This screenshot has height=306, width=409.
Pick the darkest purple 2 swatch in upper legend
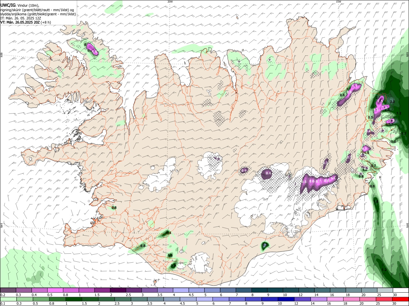tap(118, 290)
